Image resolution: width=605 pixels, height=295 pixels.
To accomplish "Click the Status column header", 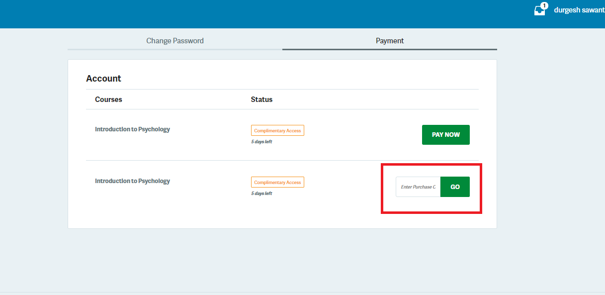I will tap(261, 99).
